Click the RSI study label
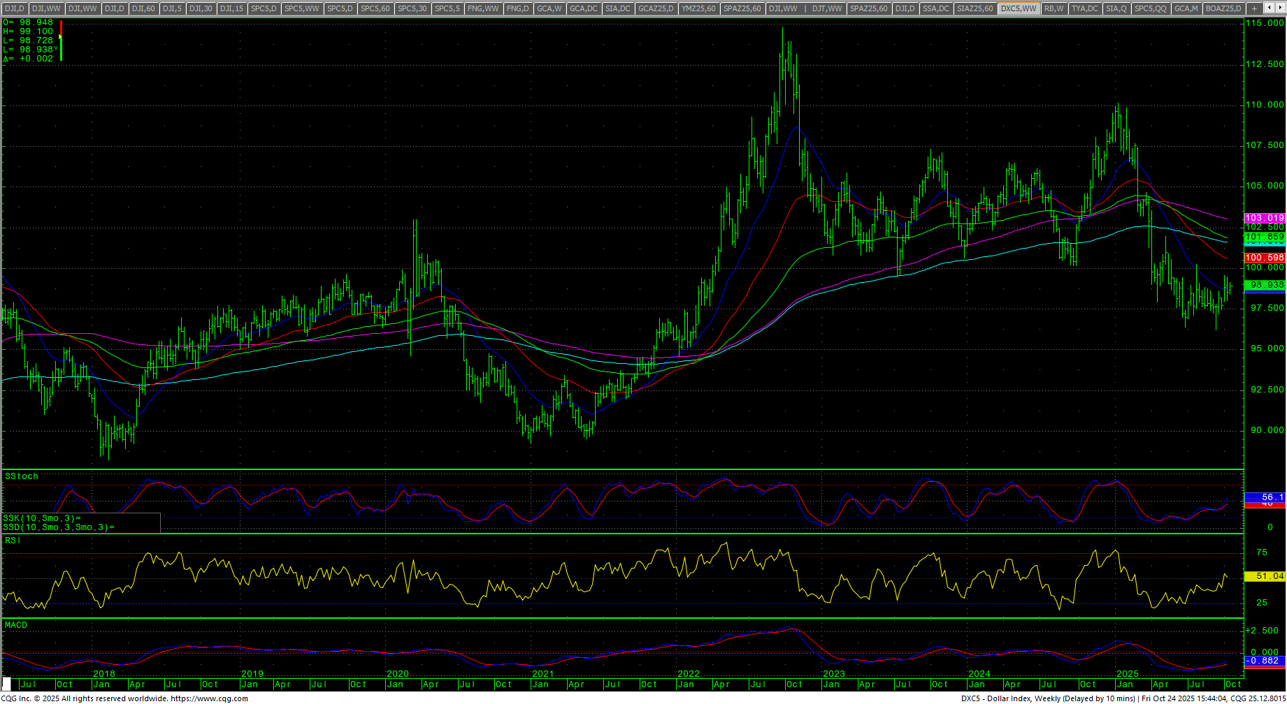The width and height of the screenshot is (1287, 704). pos(13,541)
